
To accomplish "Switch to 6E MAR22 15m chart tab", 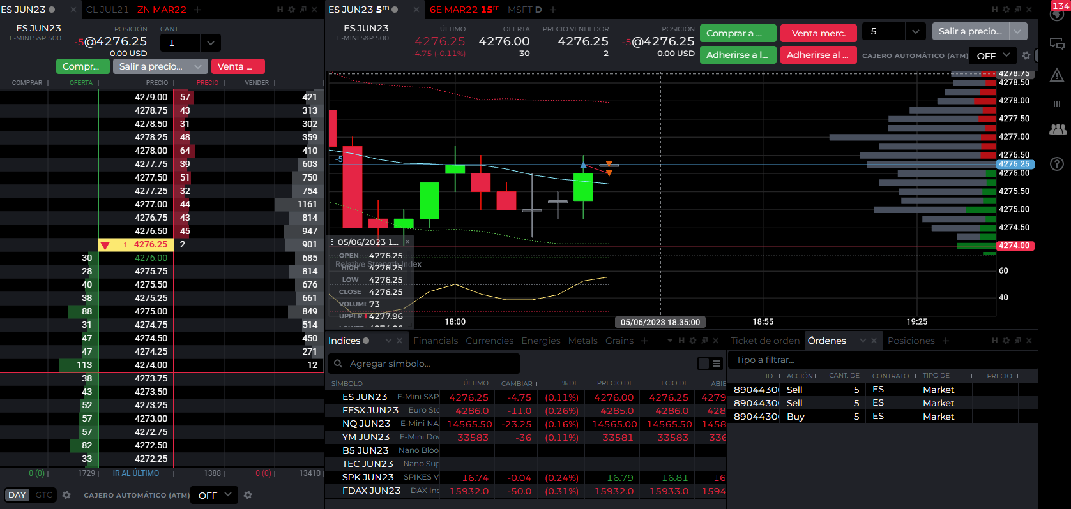I will click(x=464, y=10).
